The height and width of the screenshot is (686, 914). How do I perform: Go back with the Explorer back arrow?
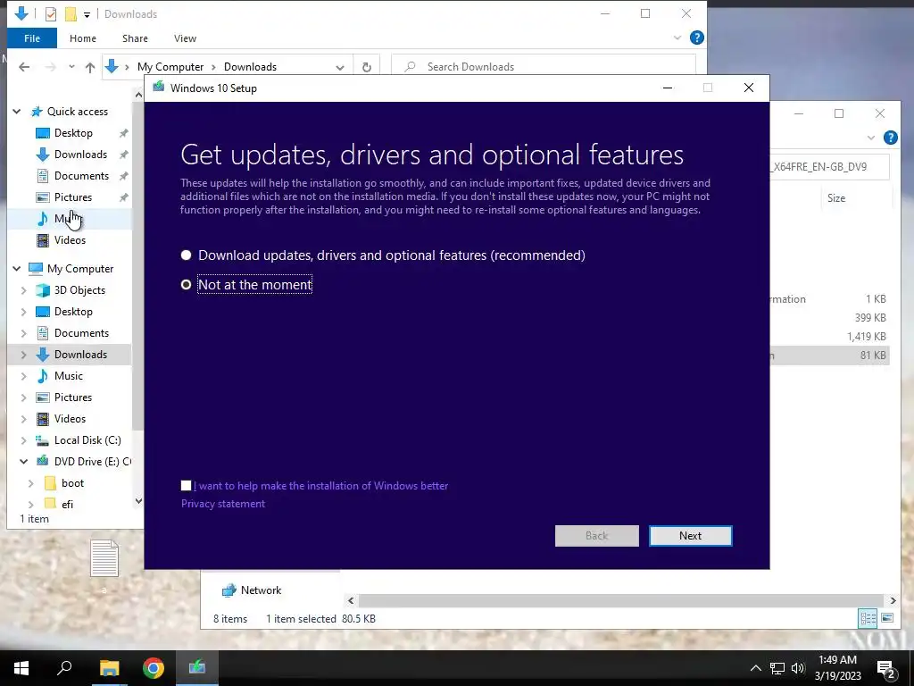point(24,67)
